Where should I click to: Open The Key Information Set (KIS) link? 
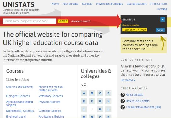point(143,107)
